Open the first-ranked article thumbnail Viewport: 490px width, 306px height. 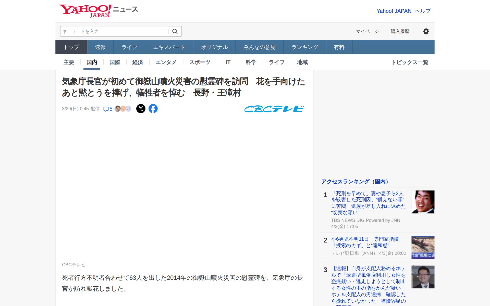point(423,202)
